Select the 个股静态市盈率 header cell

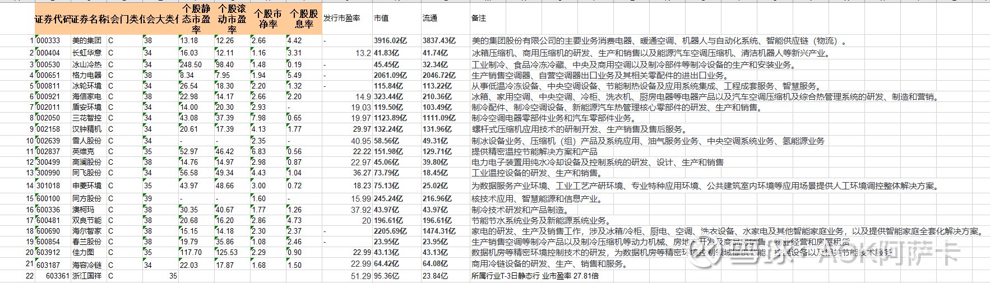[196, 19]
